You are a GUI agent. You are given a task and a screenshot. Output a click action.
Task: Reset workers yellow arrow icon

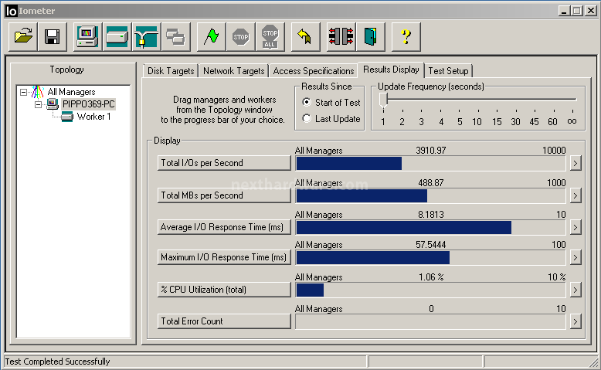click(305, 37)
